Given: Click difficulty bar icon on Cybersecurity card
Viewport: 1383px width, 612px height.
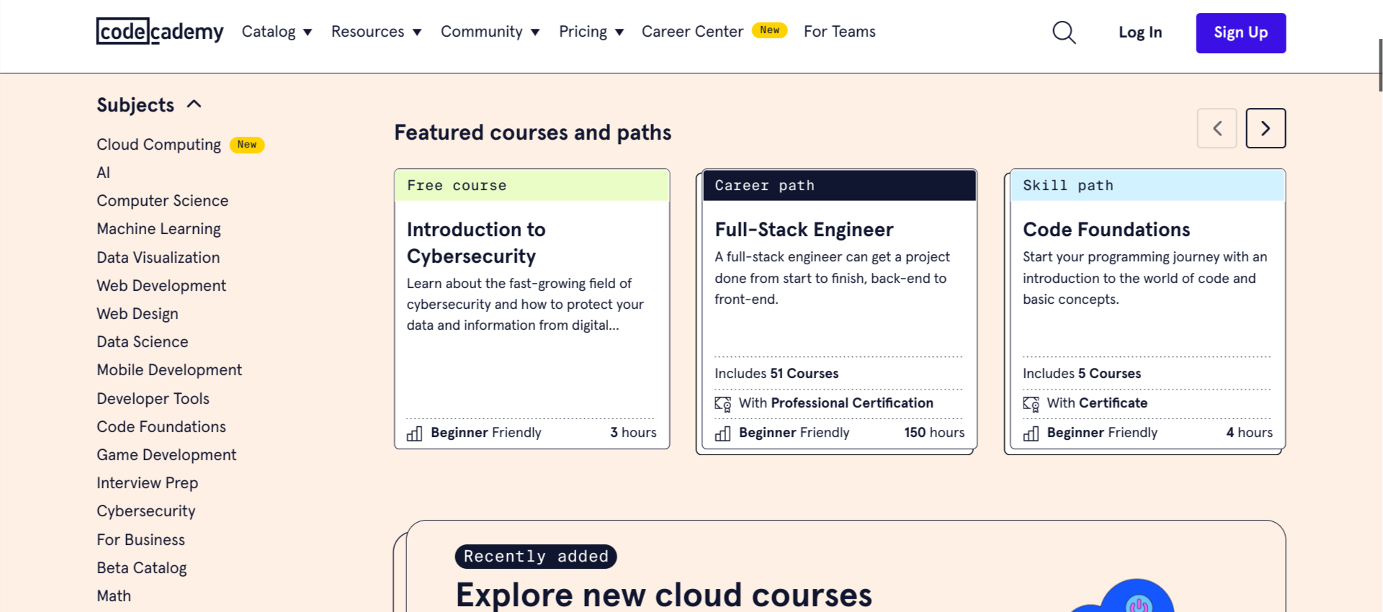Looking at the screenshot, I should pyautogui.click(x=415, y=433).
